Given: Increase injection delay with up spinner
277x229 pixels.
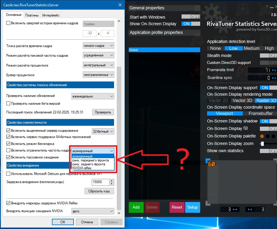Looking at the screenshot, I should pos(111,181).
